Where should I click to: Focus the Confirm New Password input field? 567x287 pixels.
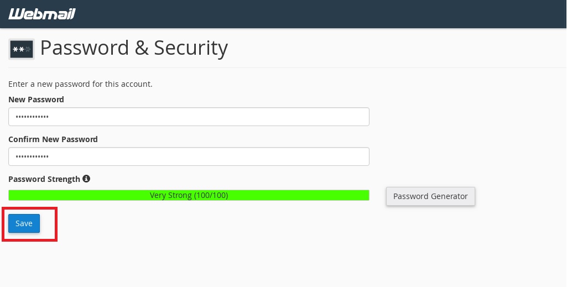[x=189, y=156]
